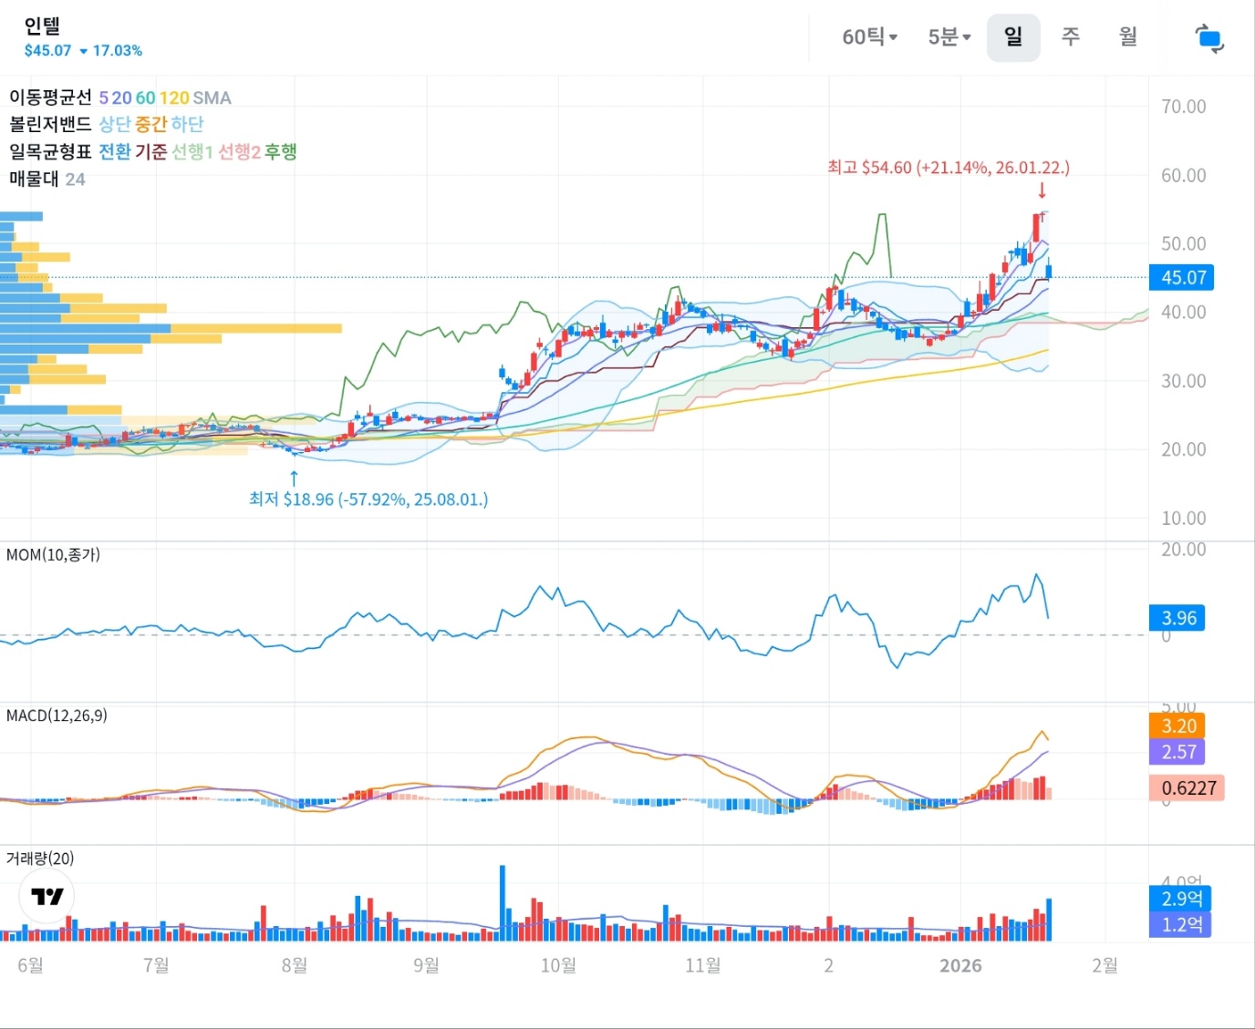Click the 거래량(20) volume indicator label
Screen dimensions: 1255x1029
coord(40,859)
